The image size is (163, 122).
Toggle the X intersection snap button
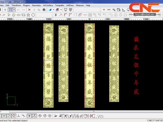click(4, 116)
